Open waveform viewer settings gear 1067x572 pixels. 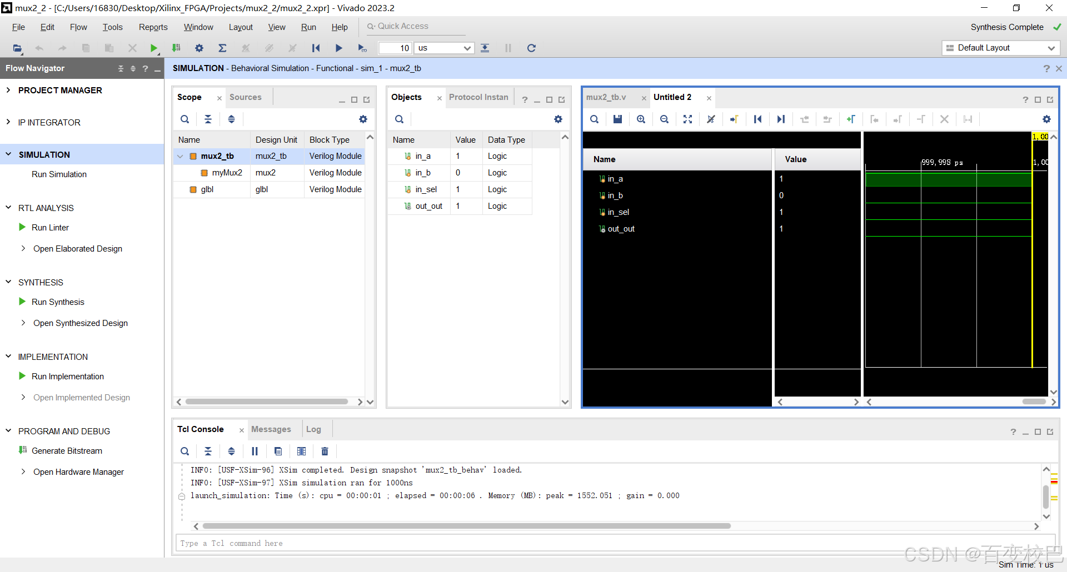click(1046, 119)
